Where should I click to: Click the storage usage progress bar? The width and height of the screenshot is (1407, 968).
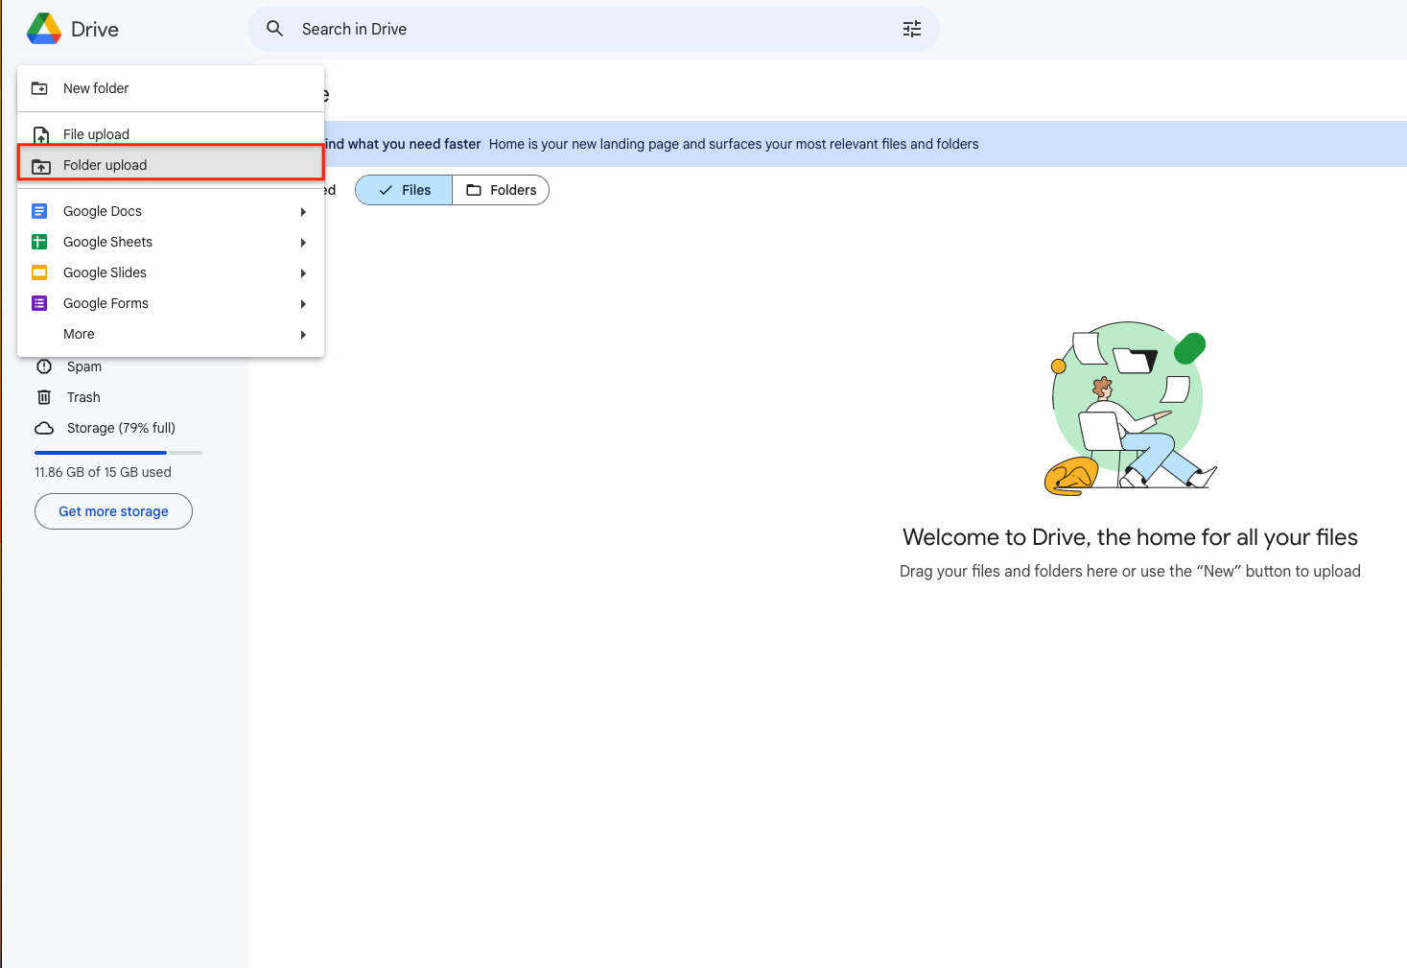pos(118,452)
